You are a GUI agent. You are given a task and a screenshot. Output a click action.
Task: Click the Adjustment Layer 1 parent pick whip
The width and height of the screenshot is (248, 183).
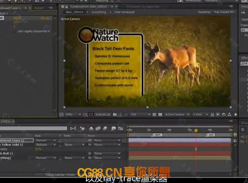[90, 140]
